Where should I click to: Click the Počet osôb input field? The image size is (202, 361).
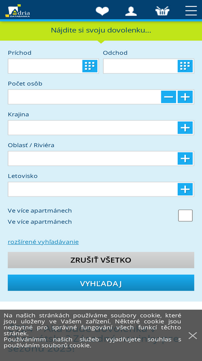[x=85, y=97]
